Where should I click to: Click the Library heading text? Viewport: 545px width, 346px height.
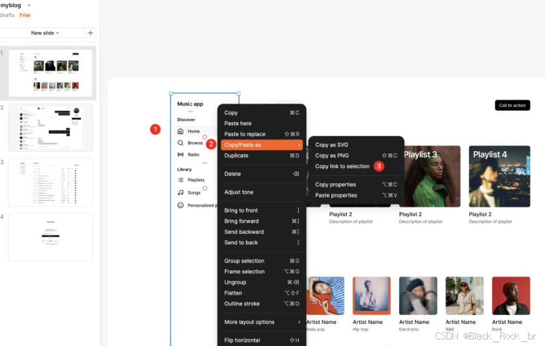point(184,169)
